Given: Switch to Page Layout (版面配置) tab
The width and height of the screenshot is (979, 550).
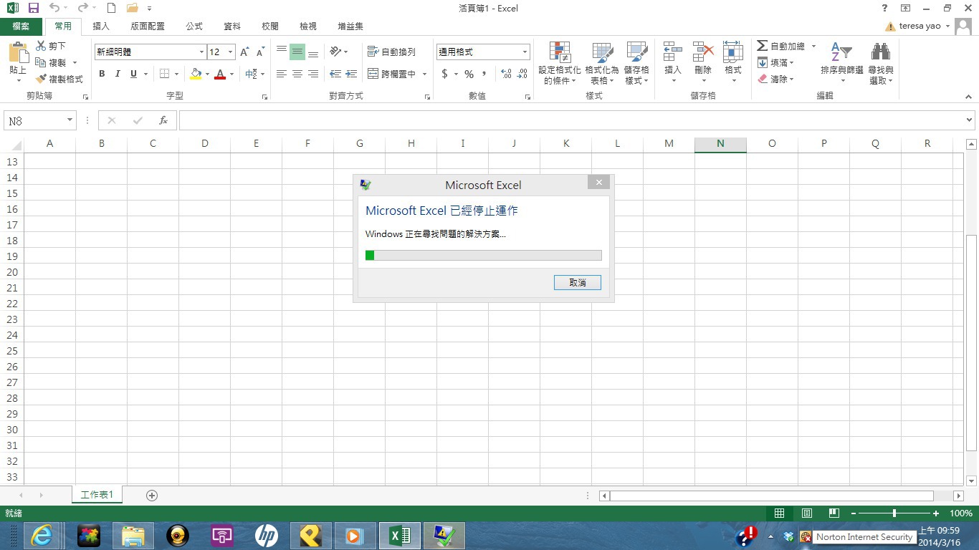Looking at the screenshot, I should pyautogui.click(x=148, y=26).
